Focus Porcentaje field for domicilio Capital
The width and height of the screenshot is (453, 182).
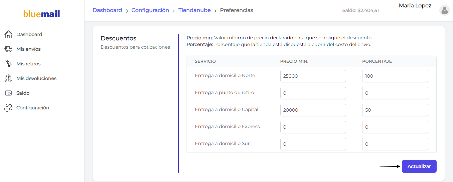pyautogui.click(x=395, y=110)
